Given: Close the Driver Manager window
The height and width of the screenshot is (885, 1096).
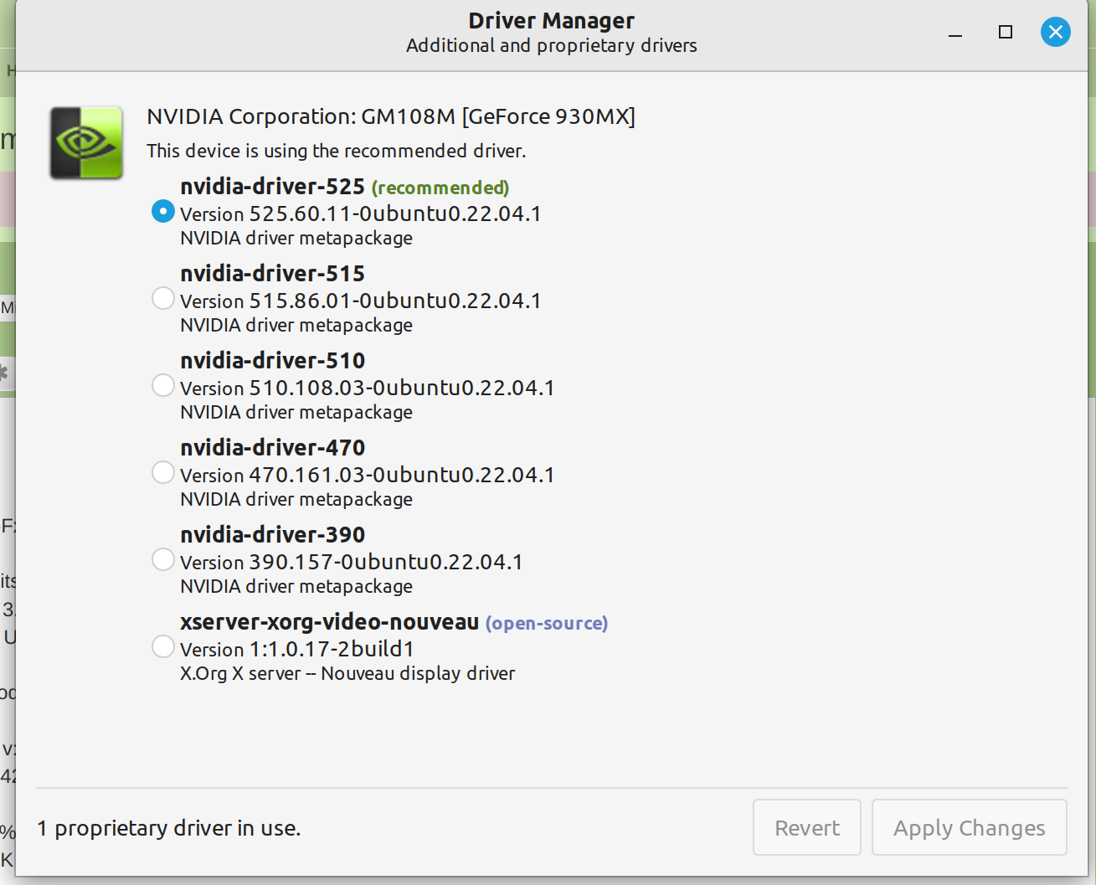Looking at the screenshot, I should 1056,32.
